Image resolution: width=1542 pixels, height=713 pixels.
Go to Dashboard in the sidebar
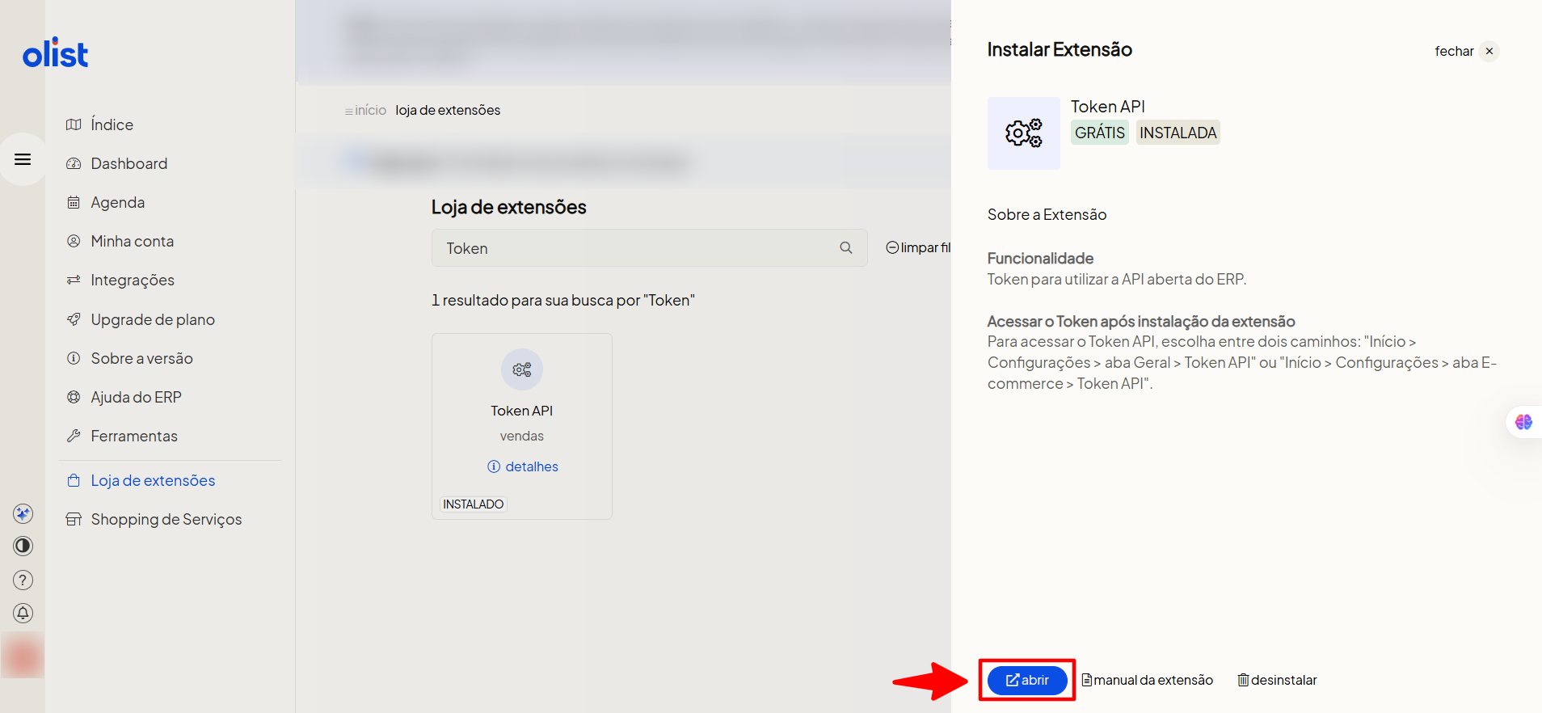[x=129, y=163]
